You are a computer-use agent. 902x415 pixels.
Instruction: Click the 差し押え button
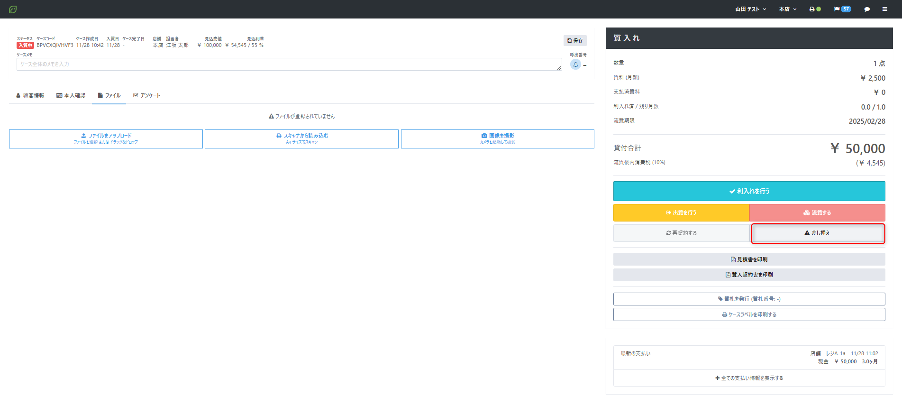tap(818, 233)
